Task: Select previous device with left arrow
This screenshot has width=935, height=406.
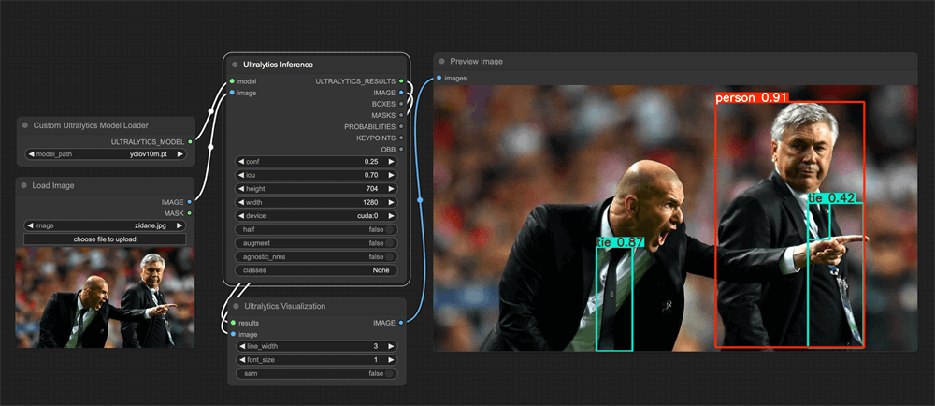Action: (x=241, y=216)
